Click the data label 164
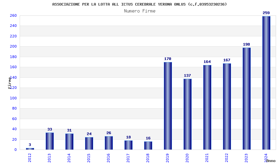The height and width of the screenshot is (164, 279). 207,62
